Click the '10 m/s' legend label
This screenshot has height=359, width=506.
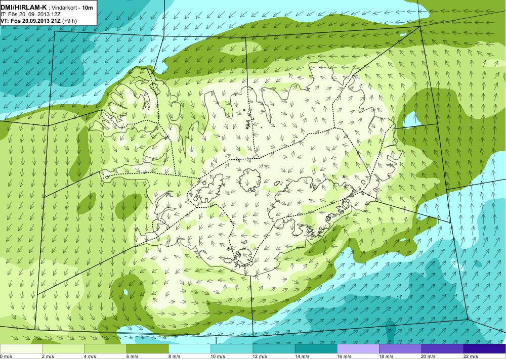(218, 356)
